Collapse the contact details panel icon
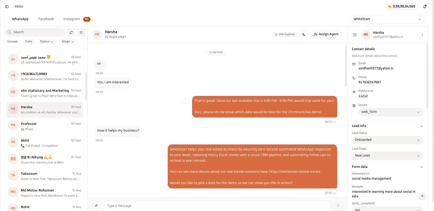The image size is (434, 211). pyautogui.click(x=355, y=35)
